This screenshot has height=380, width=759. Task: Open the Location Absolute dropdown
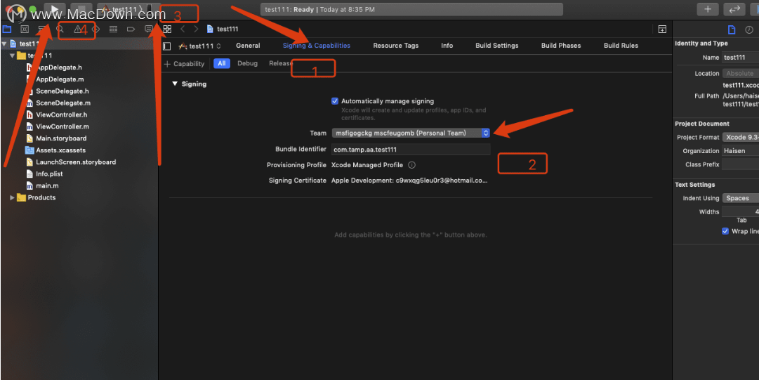click(741, 74)
